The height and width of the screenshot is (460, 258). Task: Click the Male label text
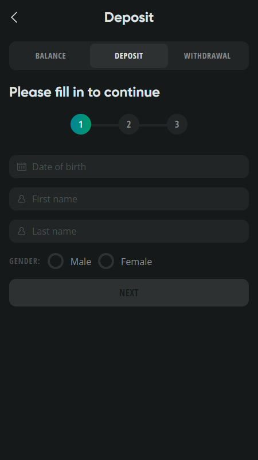[81, 262]
